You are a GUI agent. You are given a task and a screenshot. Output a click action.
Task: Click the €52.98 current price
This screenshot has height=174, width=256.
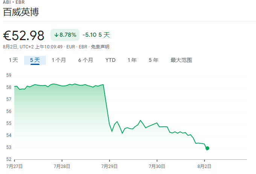coord(24,35)
